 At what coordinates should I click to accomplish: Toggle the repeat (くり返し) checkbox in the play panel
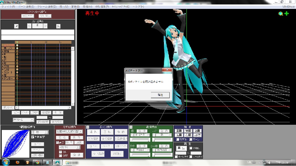click(x=191, y=148)
